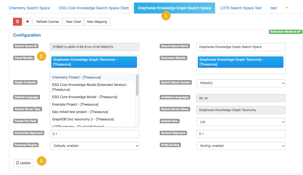Image resolution: width=303 pixels, height=175 pixels.
Task: Delete the search space using the trash icon
Action: click(x=17, y=21)
